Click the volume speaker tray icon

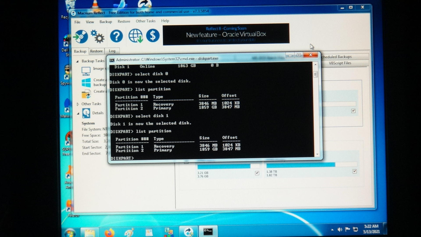pyautogui.click(x=340, y=229)
